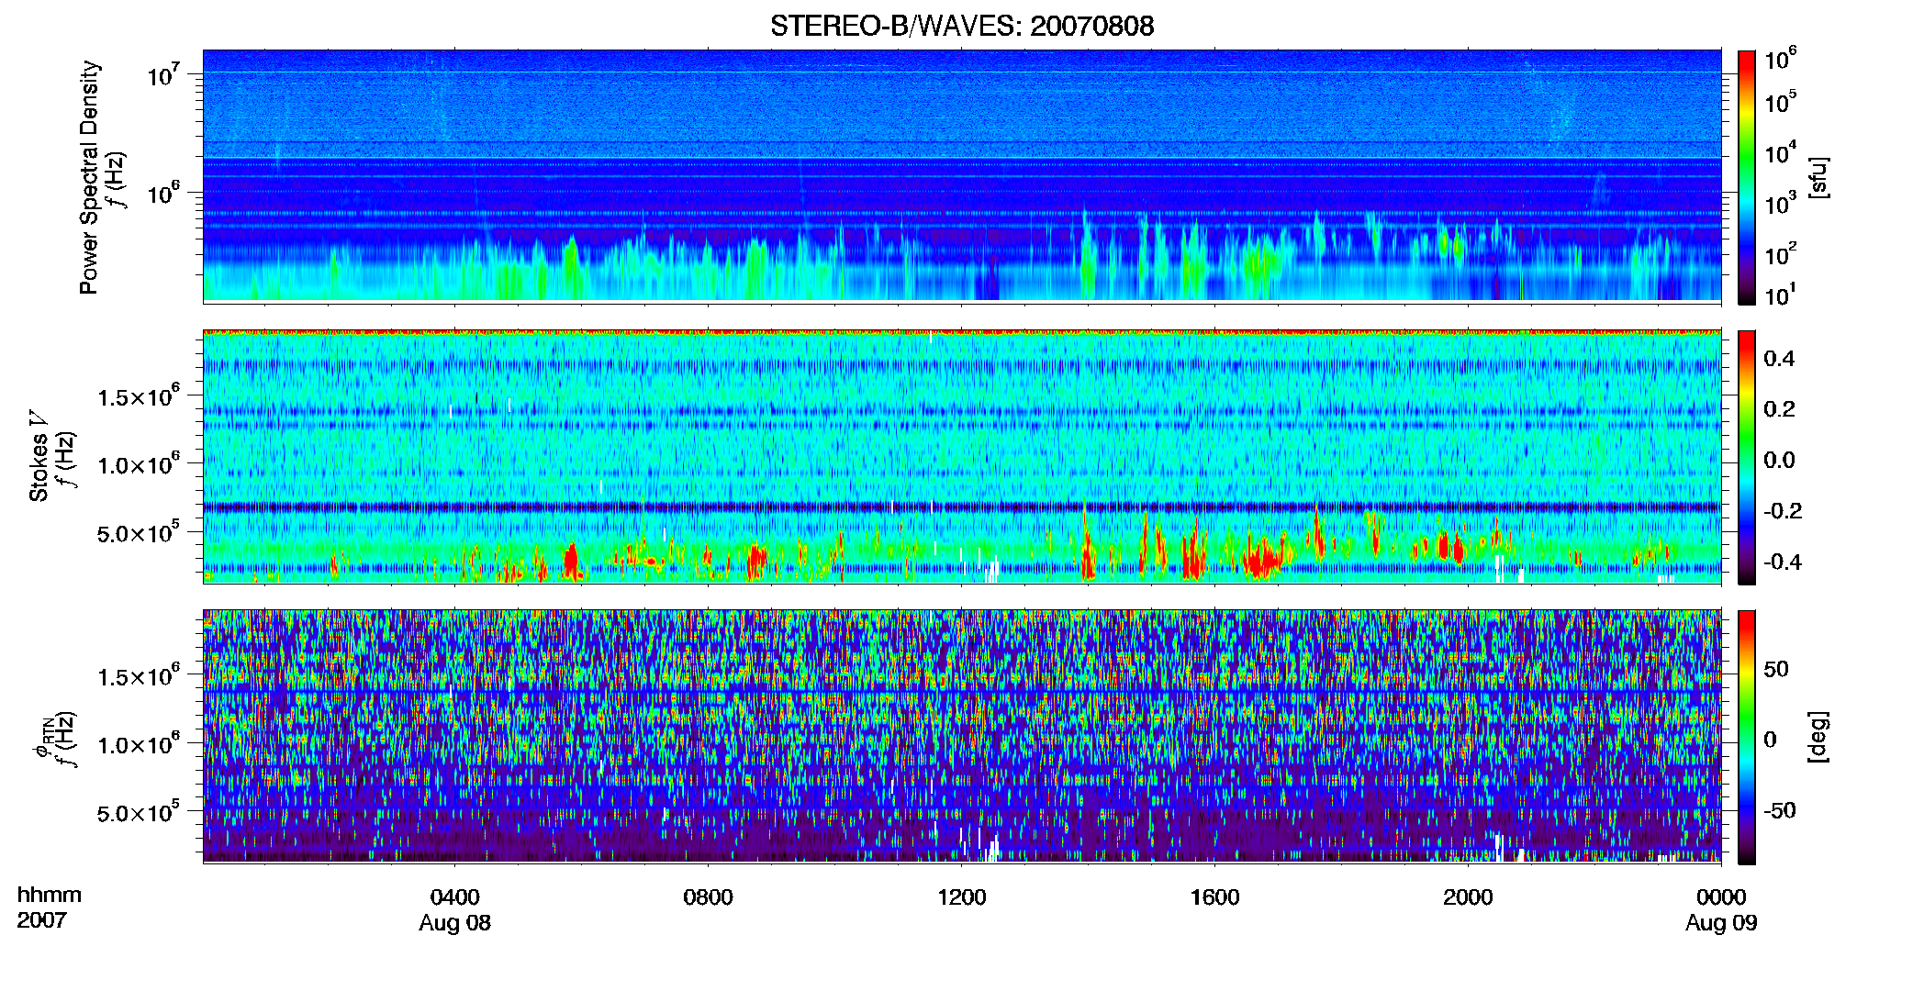1924x991 pixels.
Task: Click the Power Spectral Density axis label
Action: pos(89,177)
